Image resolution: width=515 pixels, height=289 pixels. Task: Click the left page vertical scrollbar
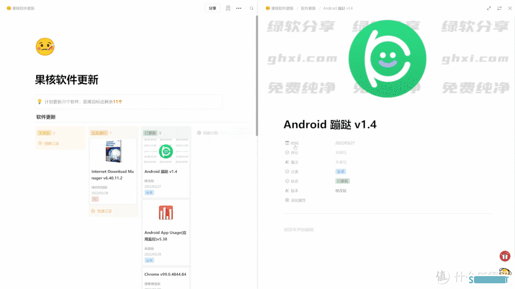[x=257, y=75]
